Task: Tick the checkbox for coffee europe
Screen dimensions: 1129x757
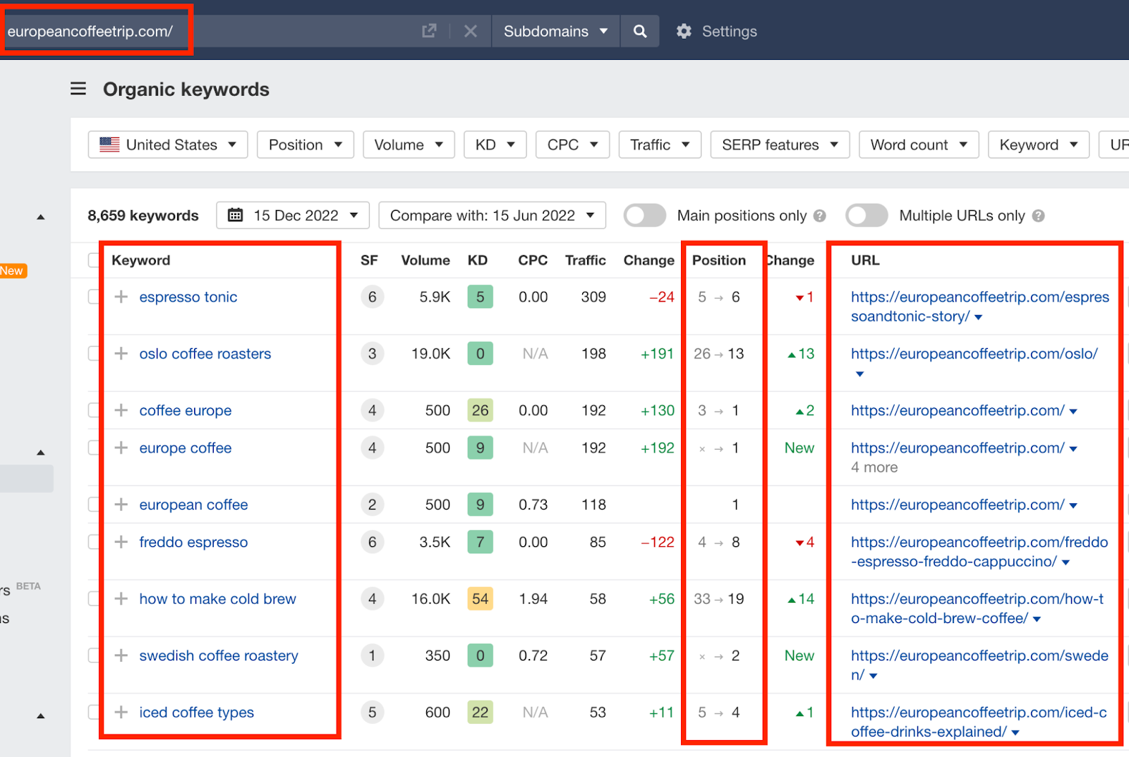Action: (94, 410)
